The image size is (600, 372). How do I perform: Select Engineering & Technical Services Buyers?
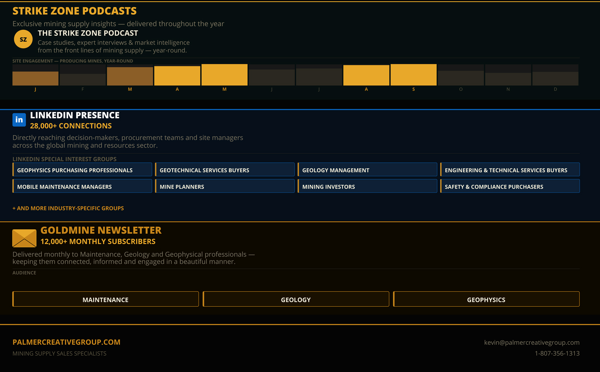[x=510, y=170]
